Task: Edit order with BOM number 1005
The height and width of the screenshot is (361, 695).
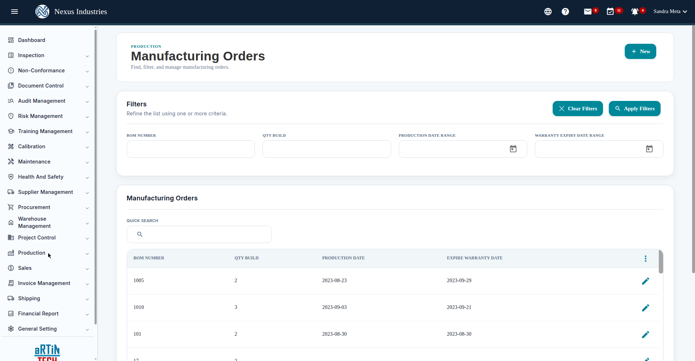Action: [x=645, y=281]
